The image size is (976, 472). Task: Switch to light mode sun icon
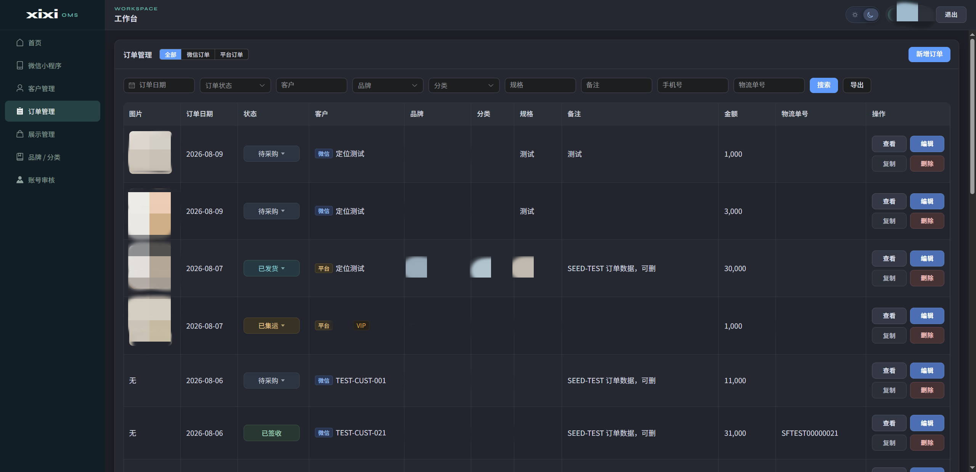855,15
